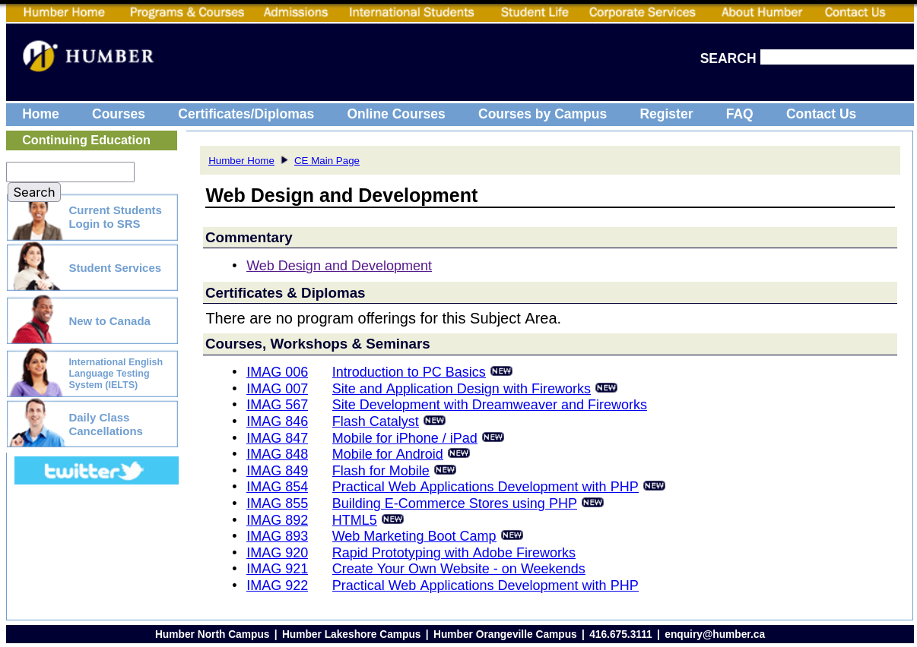Open About Humber top menu
Image resolution: width=917 pixels, height=647 pixels.
click(x=762, y=12)
